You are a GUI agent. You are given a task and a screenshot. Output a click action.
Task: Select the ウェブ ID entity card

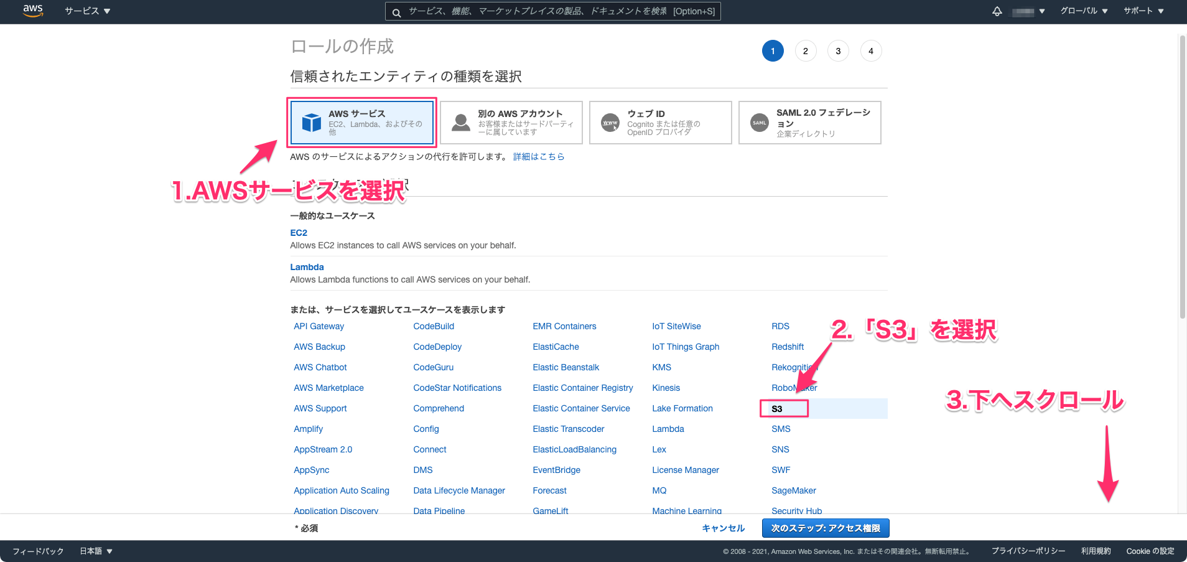pyautogui.click(x=661, y=123)
